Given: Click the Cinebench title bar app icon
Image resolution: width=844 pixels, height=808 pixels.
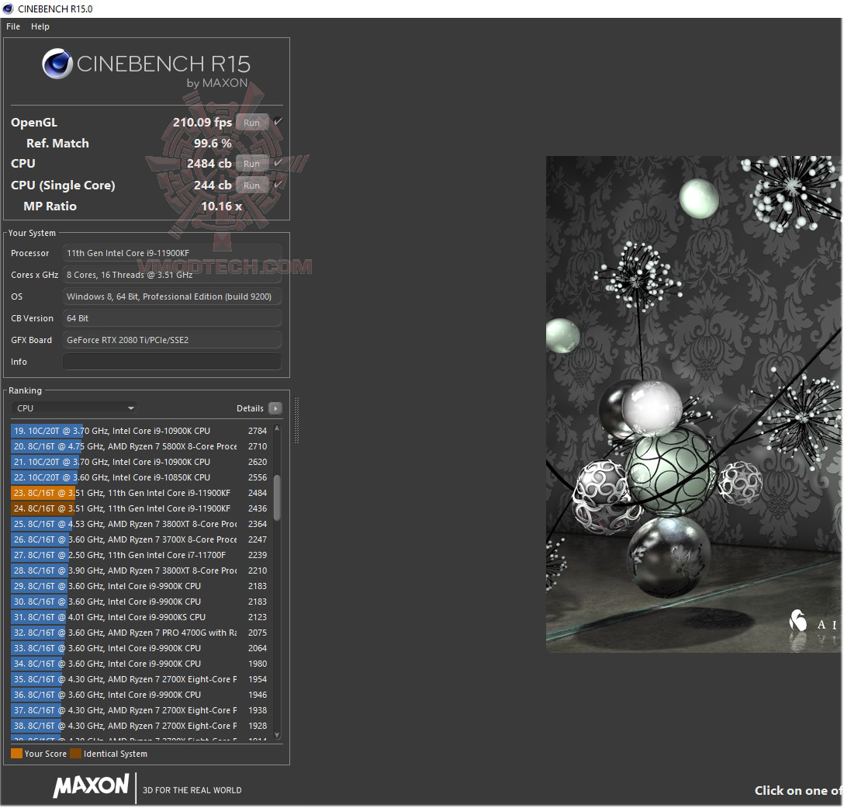Looking at the screenshot, I should coord(8,9).
